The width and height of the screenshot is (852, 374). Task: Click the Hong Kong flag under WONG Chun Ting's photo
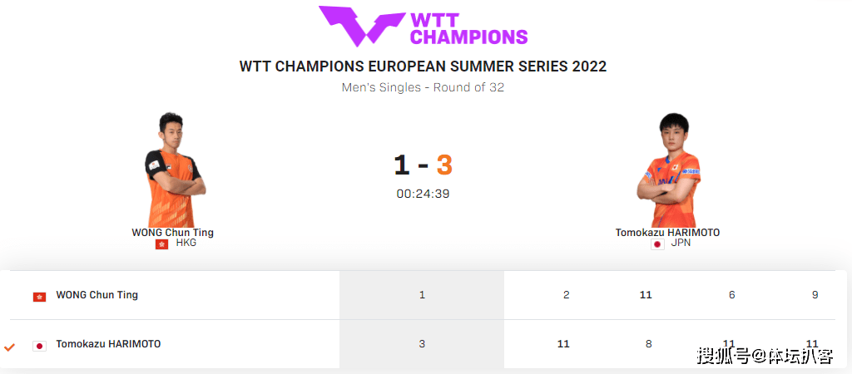pyautogui.click(x=162, y=244)
